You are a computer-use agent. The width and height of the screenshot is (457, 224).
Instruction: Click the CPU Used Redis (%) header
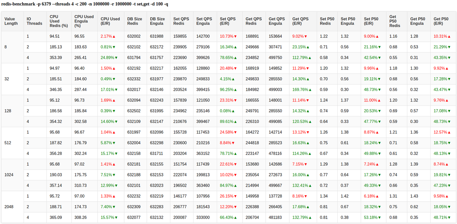click(x=59, y=21)
